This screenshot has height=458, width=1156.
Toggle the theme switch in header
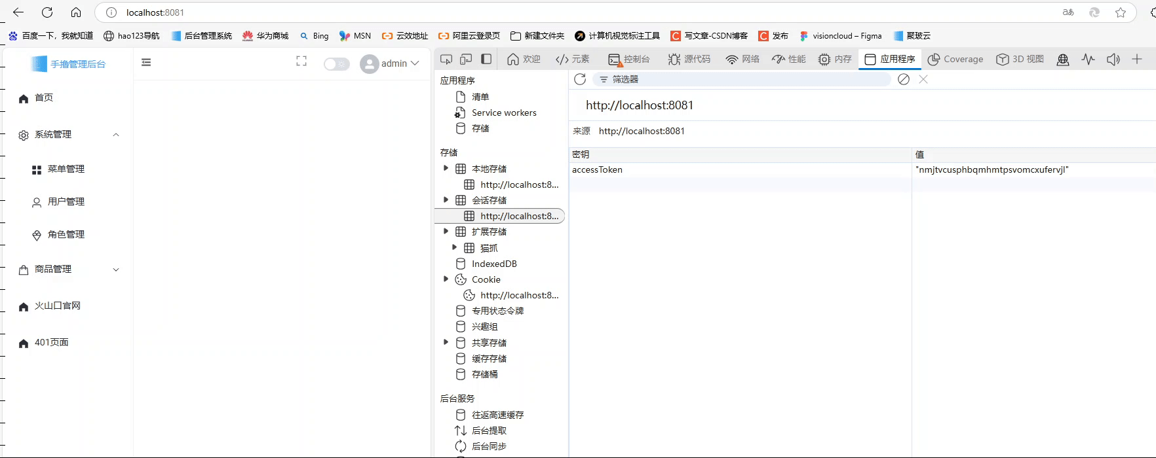tap(337, 63)
